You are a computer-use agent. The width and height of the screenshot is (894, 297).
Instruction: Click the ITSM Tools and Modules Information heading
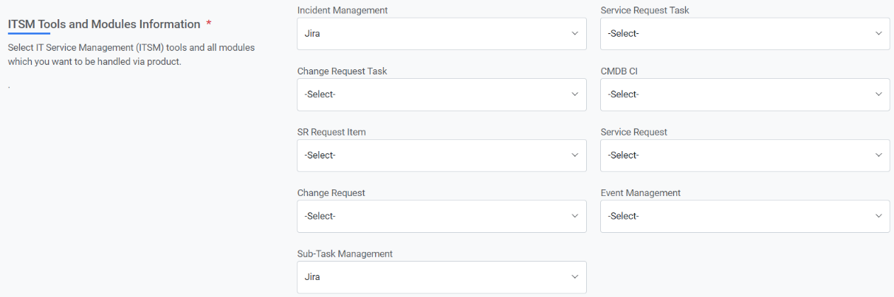(x=104, y=24)
